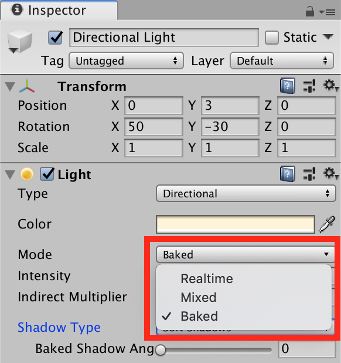341x363 pixels.
Task: Click the Position Y field with 3
Action: (x=230, y=106)
